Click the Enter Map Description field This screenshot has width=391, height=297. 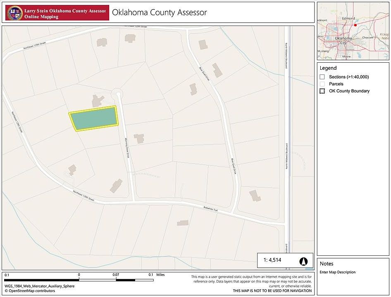tap(338, 272)
